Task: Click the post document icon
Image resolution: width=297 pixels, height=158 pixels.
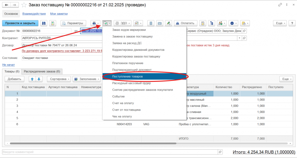Action: click(x=52, y=23)
